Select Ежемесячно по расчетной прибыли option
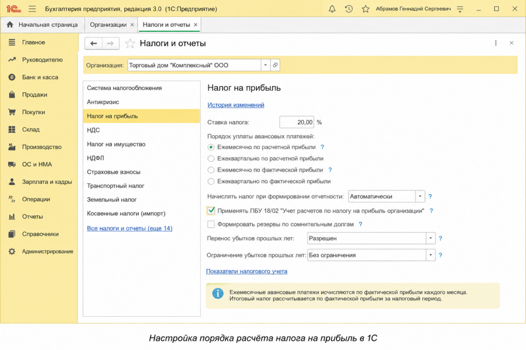 coord(211,147)
